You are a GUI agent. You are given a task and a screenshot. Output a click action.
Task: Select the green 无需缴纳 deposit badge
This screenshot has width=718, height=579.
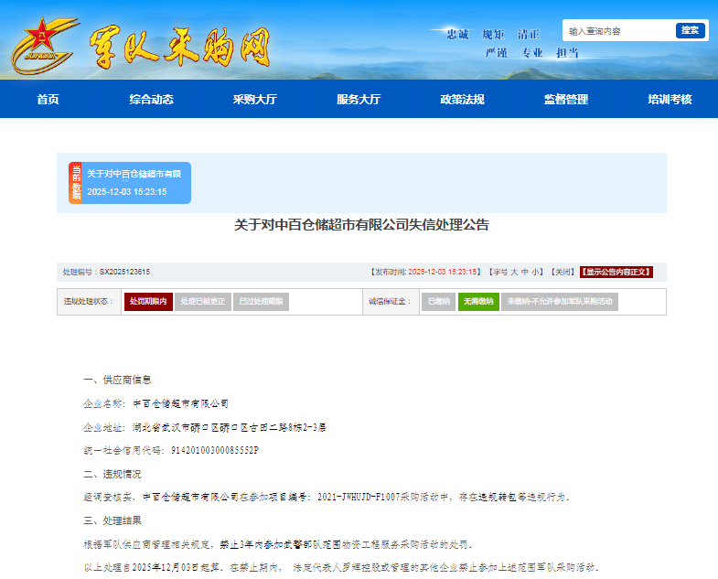tap(478, 301)
